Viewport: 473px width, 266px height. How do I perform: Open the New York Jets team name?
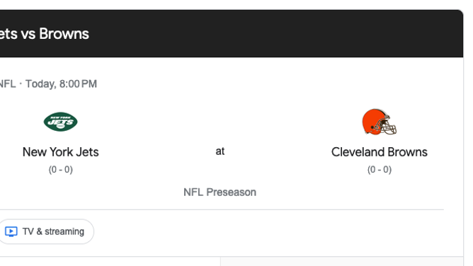tap(61, 152)
